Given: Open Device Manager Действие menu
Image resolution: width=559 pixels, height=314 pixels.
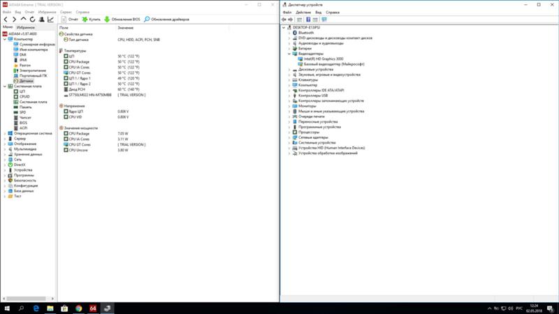Looking at the screenshot, I should pyautogui.click(x=303, y=13).
